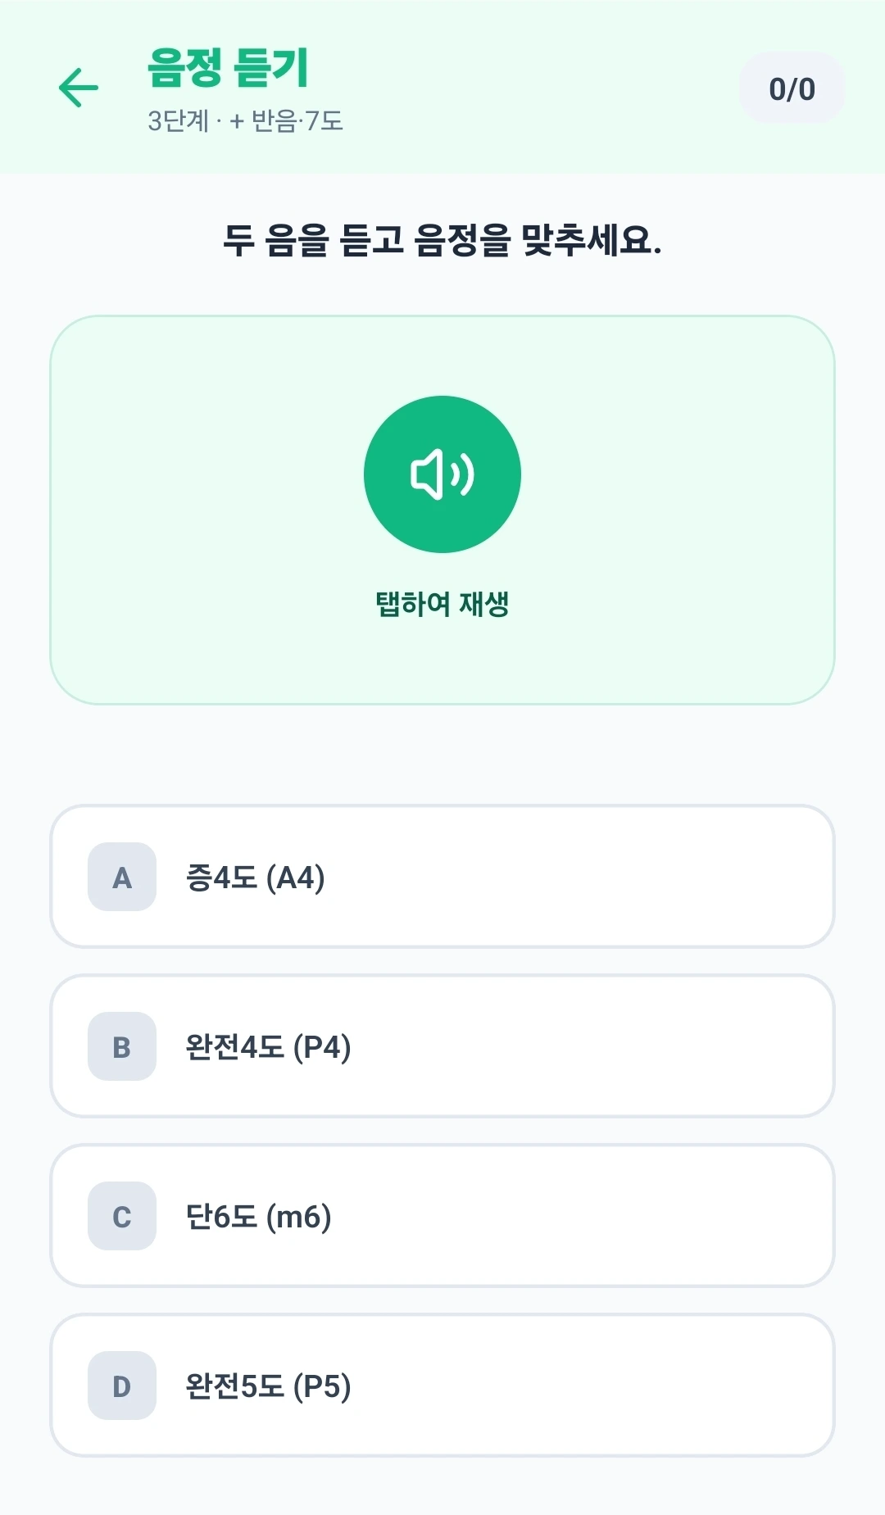Pick the 단6도 answer text

point(221,1217)
